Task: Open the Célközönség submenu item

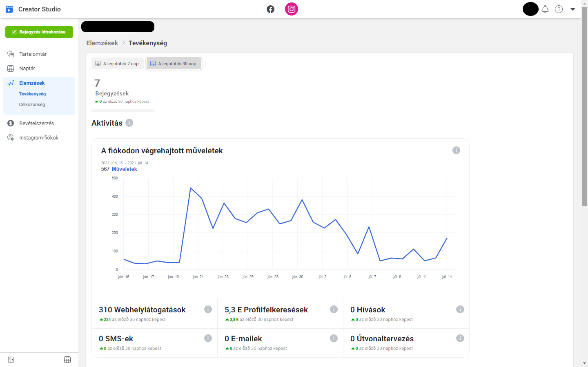Action: pos(32,104)
